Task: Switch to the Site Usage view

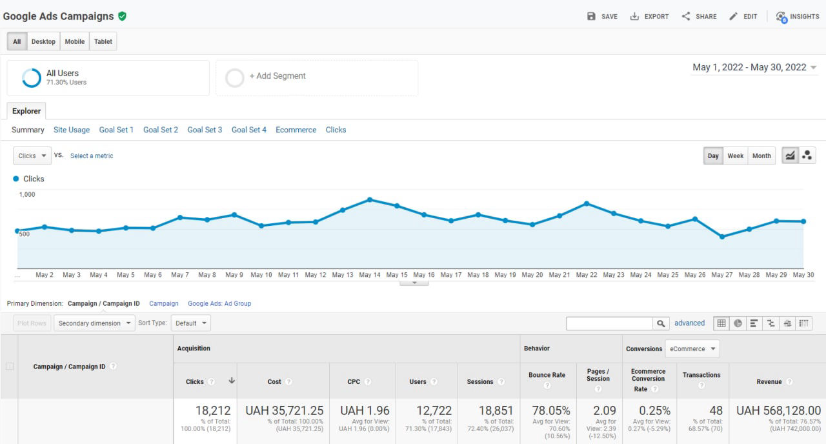Action: coord(72,130)
